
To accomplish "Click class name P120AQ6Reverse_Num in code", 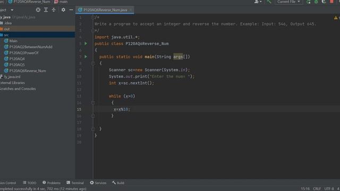I will click(x=147, y=44).
